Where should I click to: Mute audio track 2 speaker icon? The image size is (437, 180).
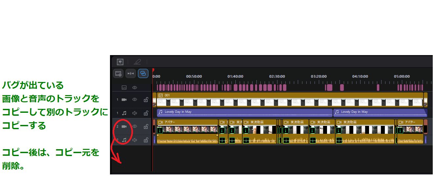pyautogui.click(x=134, y=140)
